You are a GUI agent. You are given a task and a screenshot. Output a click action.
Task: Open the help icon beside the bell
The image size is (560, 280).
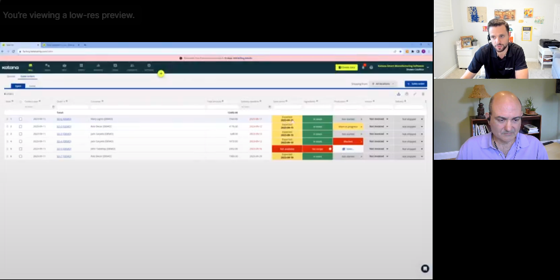click(x=371, y=67)
